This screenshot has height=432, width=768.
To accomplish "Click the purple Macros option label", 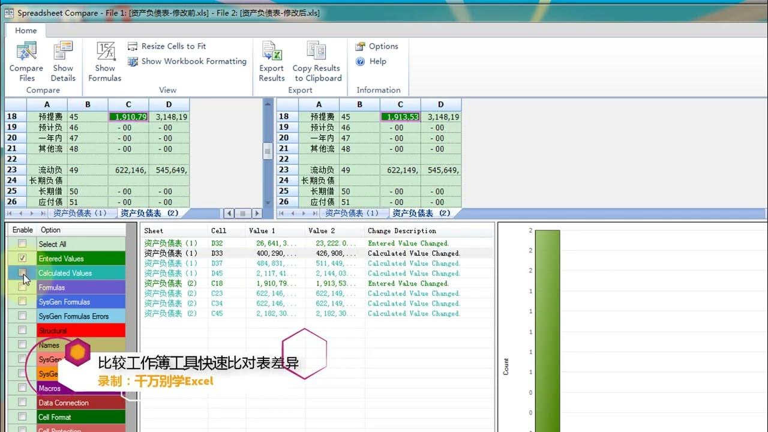I will tap(81, 388).
